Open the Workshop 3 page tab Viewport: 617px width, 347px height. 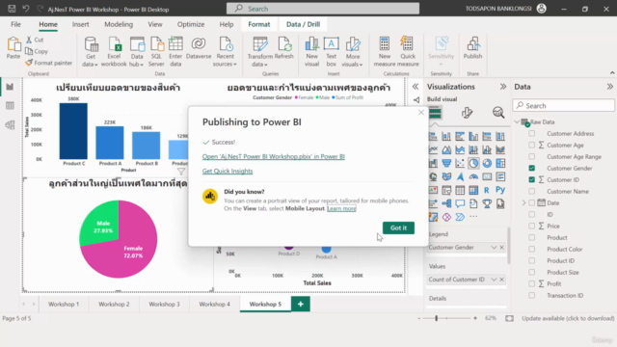pyautogui.click(x=164, y=305)
